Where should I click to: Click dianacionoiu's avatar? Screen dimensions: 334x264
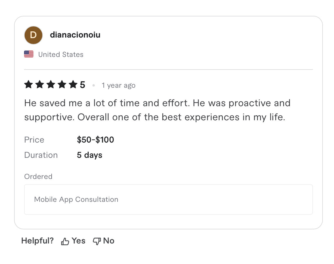(33, 35)
